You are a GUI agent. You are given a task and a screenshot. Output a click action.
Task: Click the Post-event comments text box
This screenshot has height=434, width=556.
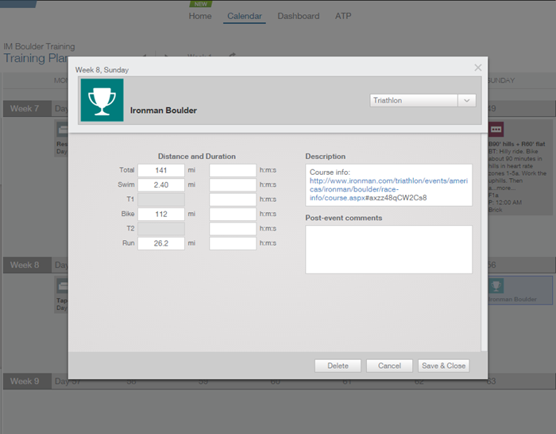(x=388, y=250)
